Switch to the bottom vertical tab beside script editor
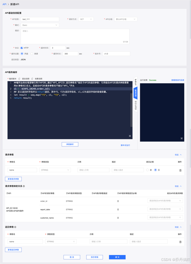Image resolution: width=191 pixels, height=264 pixels. point(136,105)
